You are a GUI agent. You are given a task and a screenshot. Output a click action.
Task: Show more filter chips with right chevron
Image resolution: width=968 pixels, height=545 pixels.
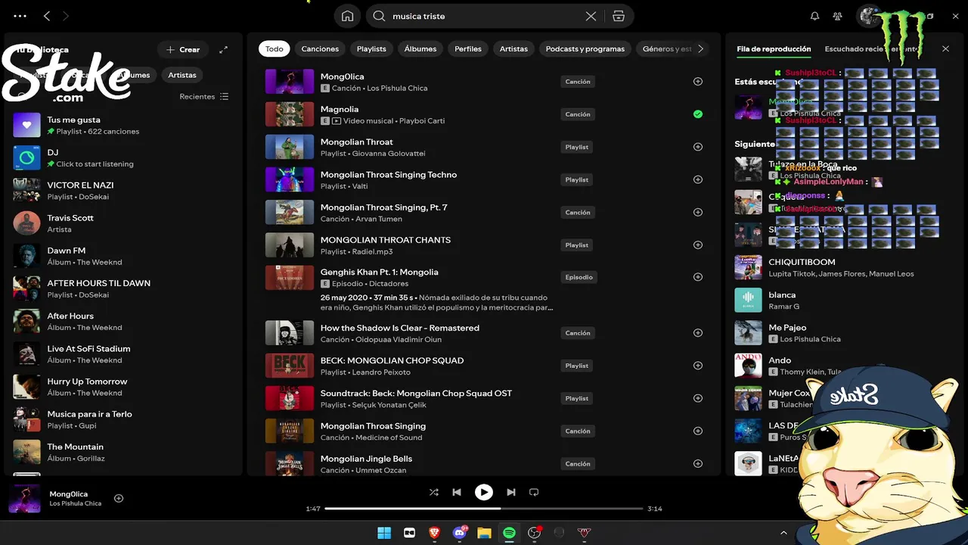[x=700, y=48]
